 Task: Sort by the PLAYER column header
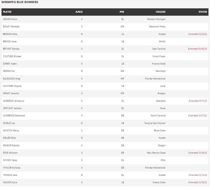point(7,12)
